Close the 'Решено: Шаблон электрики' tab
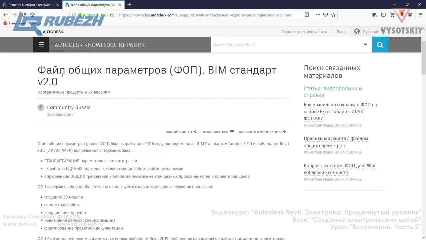426x240 pixels. click(x=58, y=5)
